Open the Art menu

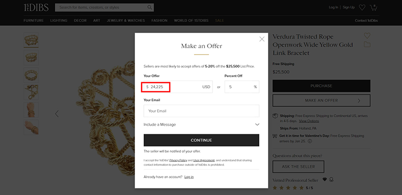(x=96, y=21)
